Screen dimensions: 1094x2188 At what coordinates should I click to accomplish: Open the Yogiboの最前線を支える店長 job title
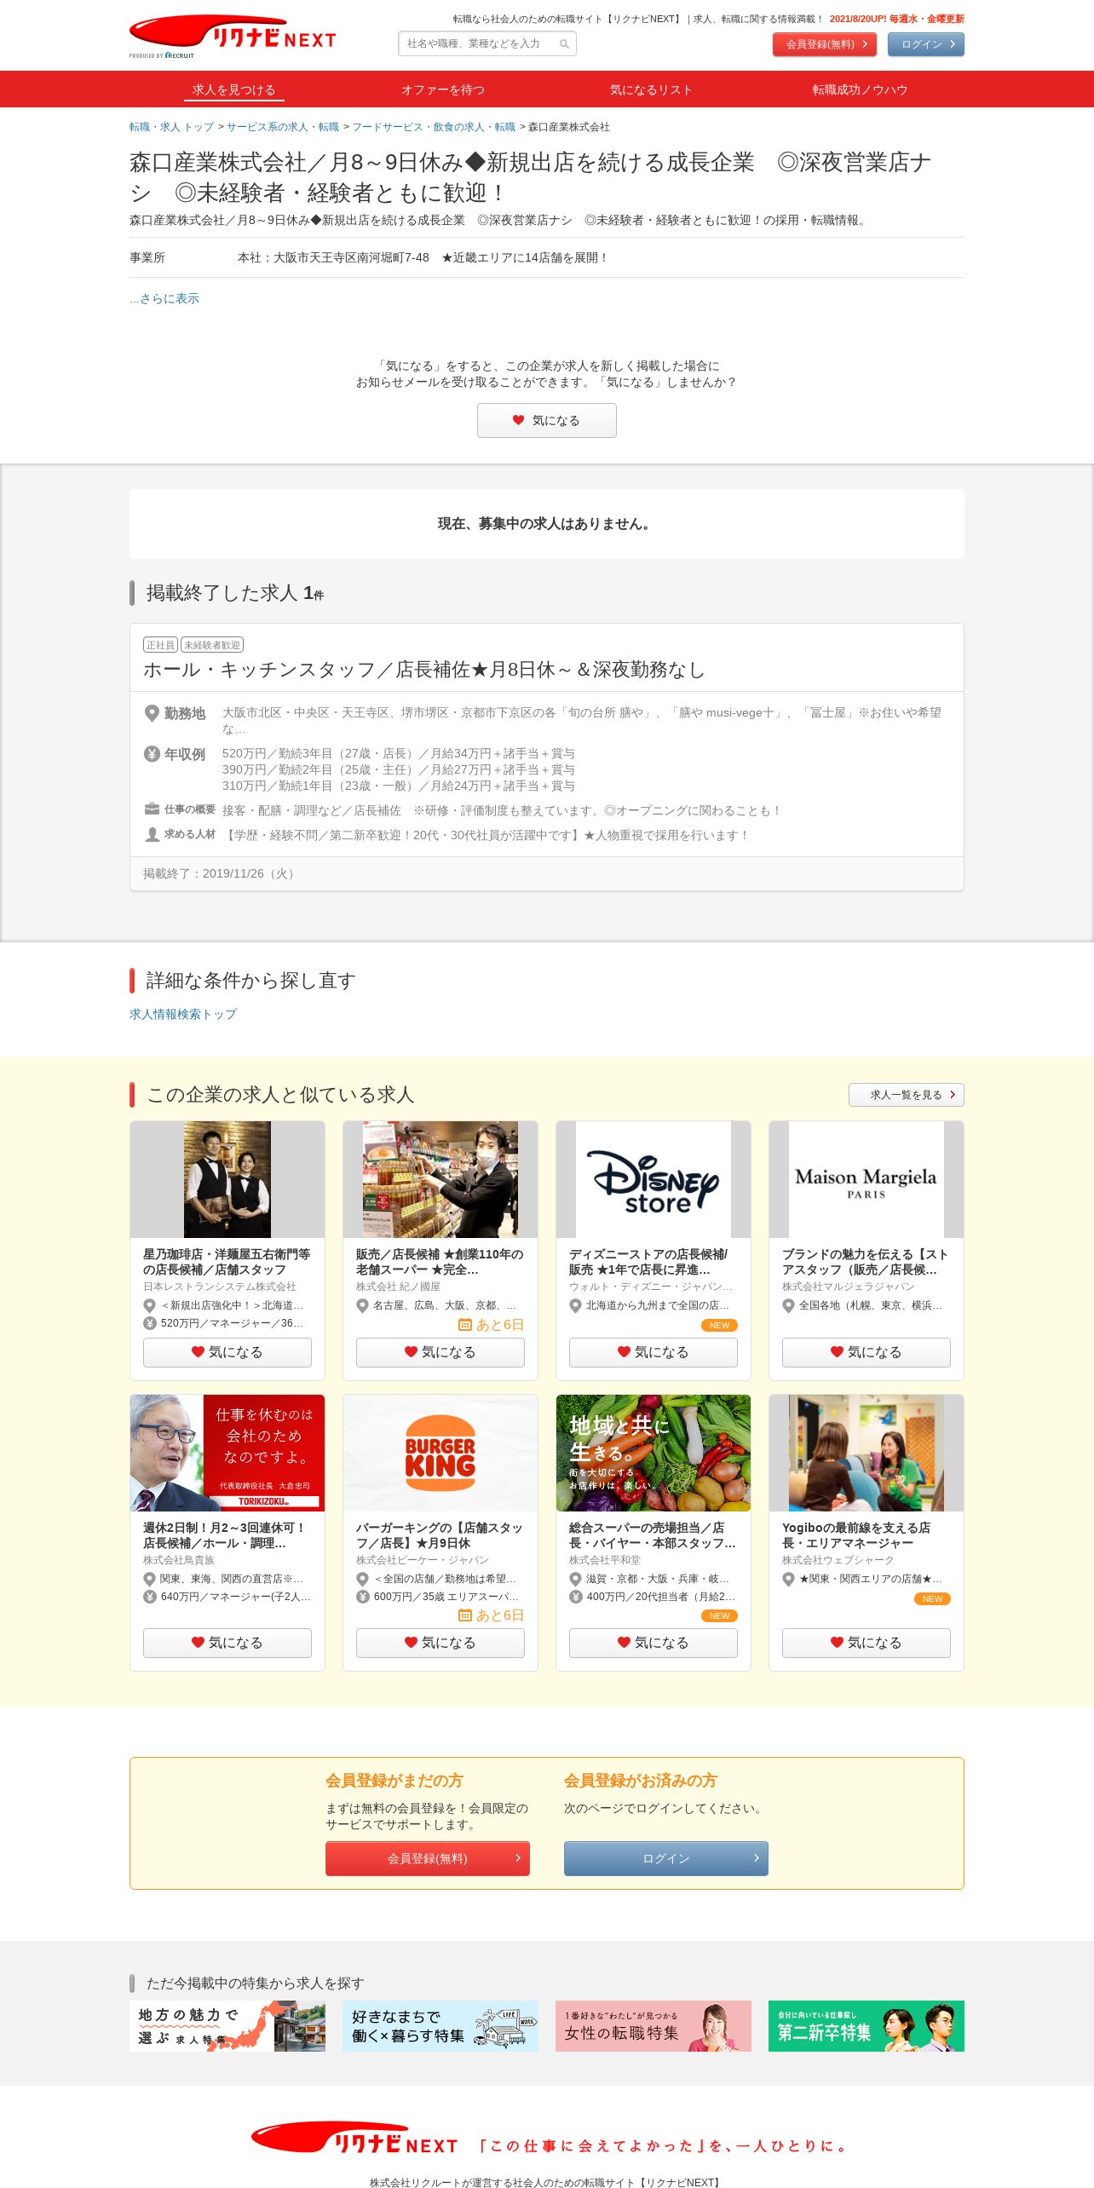point(856,1535)
